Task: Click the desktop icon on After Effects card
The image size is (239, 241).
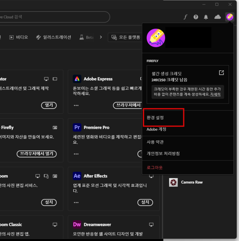Action: pos(151,176)
